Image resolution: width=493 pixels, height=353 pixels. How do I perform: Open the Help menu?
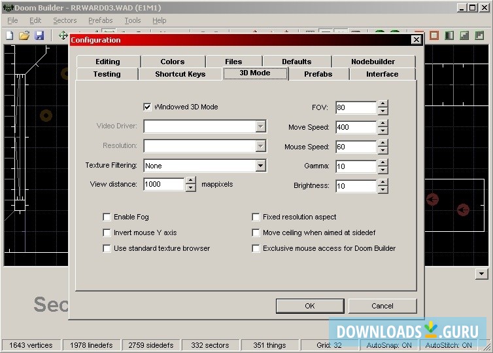tap(159, 20)
